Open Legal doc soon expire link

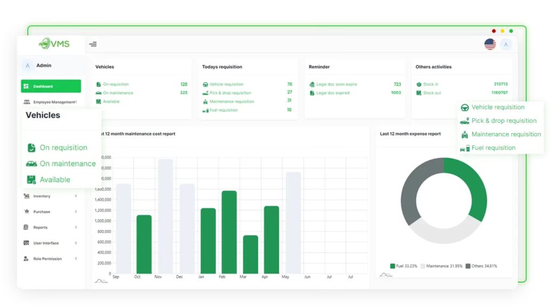[x=337, y=84]
